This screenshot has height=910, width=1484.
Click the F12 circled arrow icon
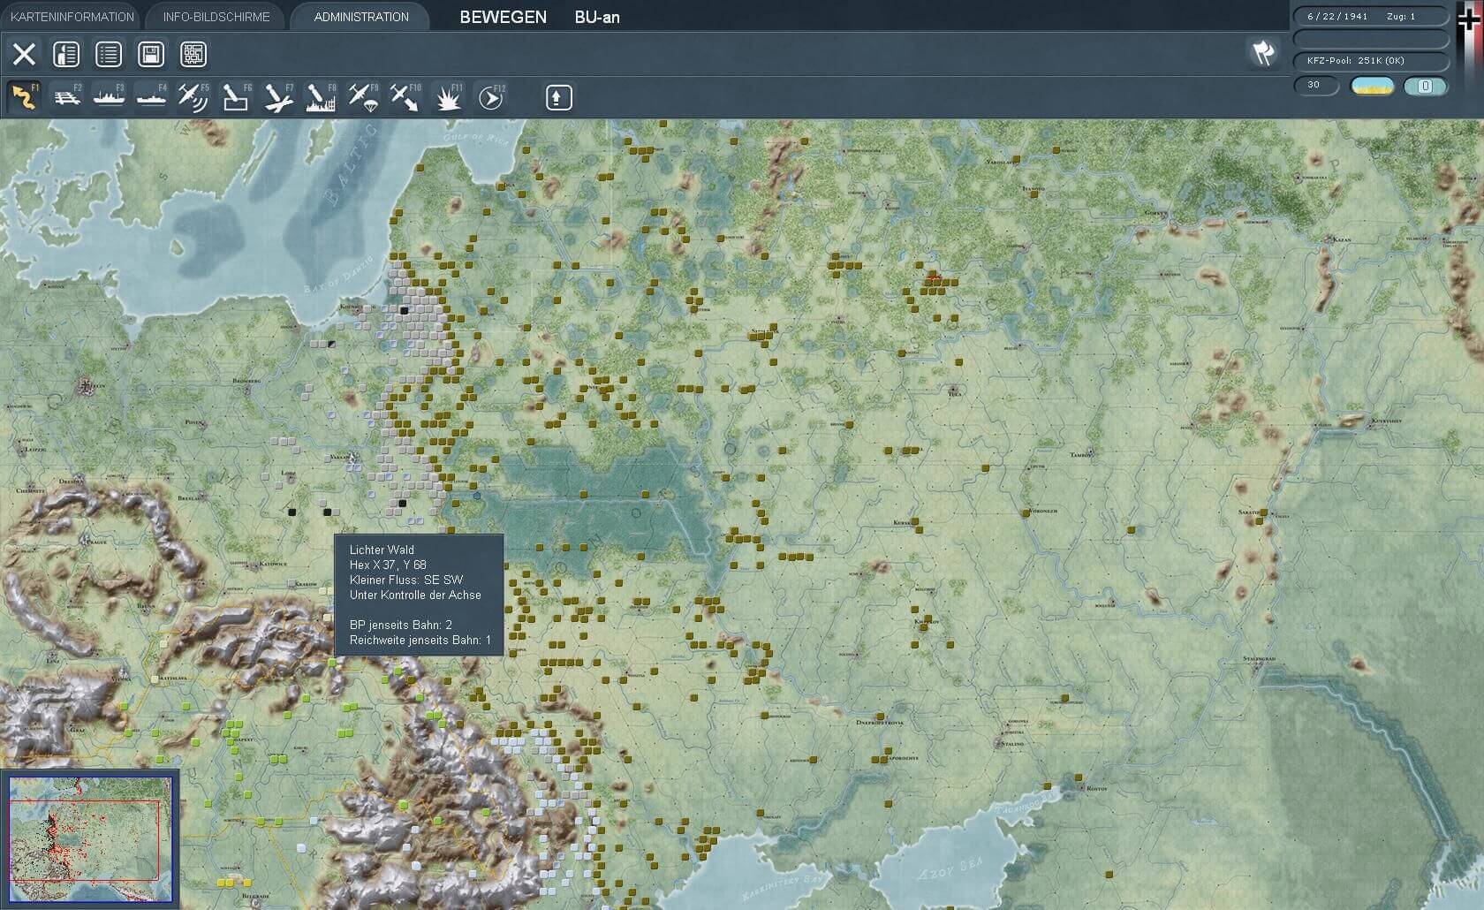490,97
